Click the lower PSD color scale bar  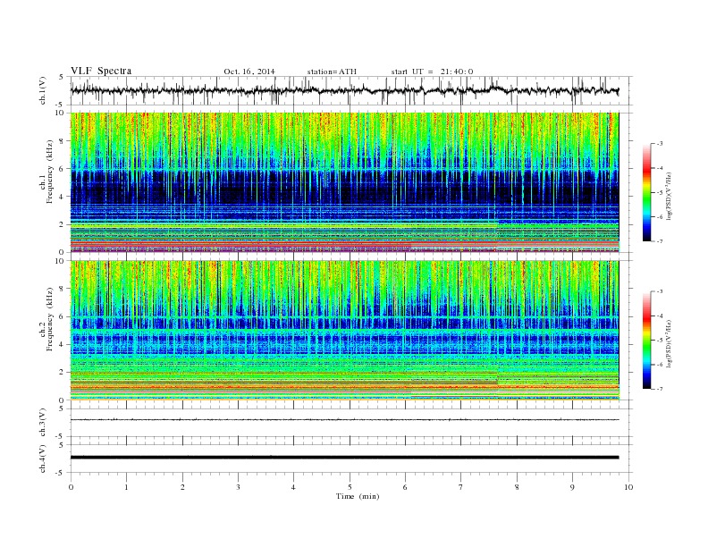click(x=647, y=341)
